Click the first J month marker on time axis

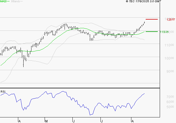pyautogui.click(x=74, y=121)
